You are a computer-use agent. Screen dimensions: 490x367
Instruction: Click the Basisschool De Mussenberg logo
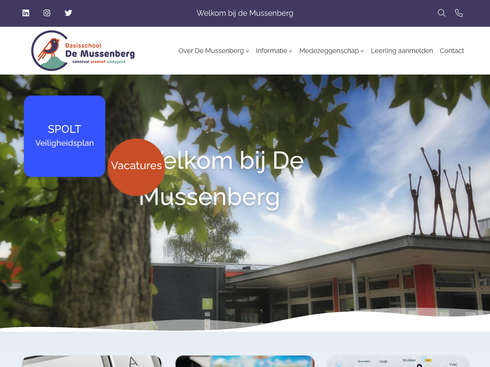83,51
